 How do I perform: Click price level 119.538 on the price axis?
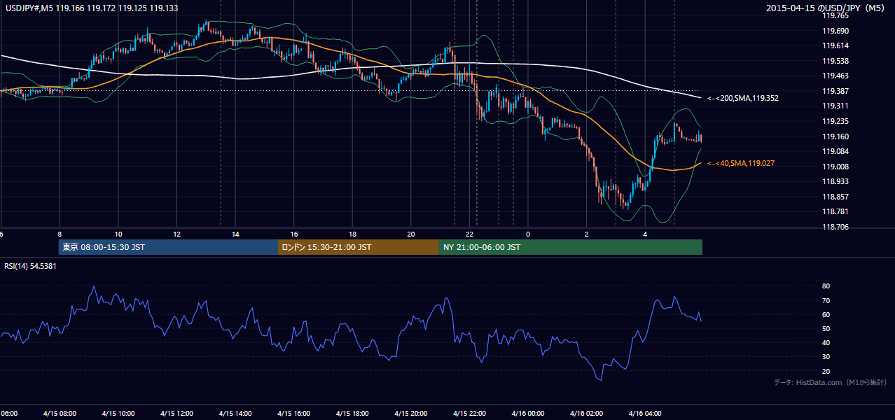[835, 61]
